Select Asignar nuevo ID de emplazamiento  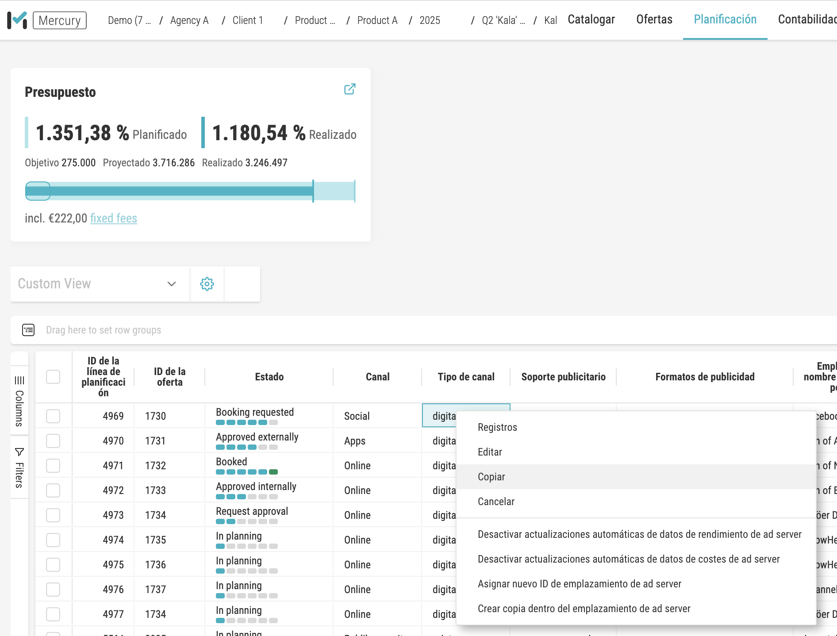point(636,584)
